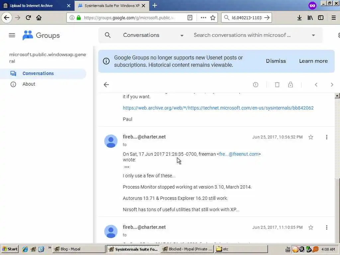Close the Upload to Internet Archive tab

[x=69, y=6]
